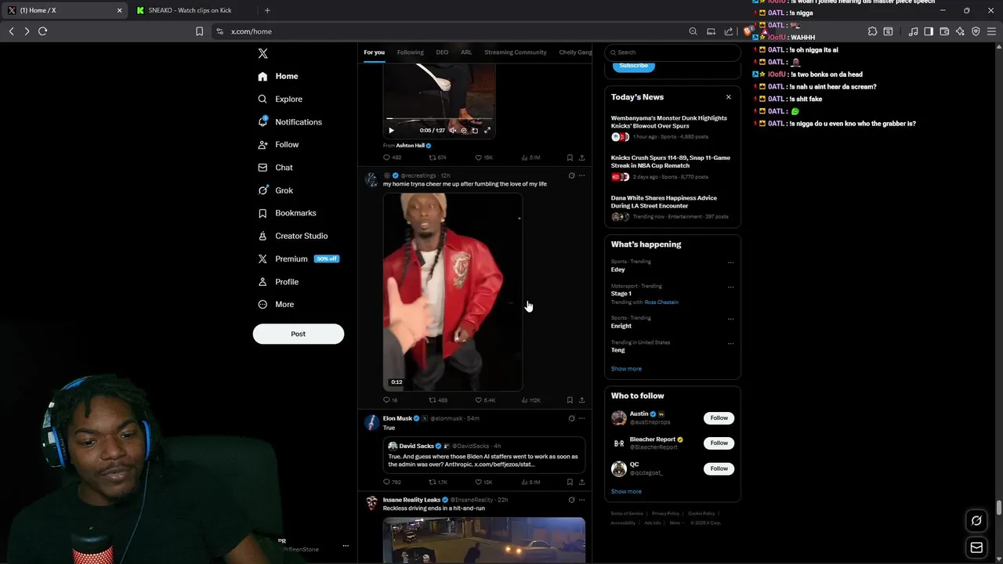This screenshot has height=564, width=1003.
Task: Like the post with 15K likes
Action: coord(483,157)
